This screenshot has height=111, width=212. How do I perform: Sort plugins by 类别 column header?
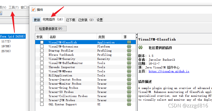click(x=109, y=37)
